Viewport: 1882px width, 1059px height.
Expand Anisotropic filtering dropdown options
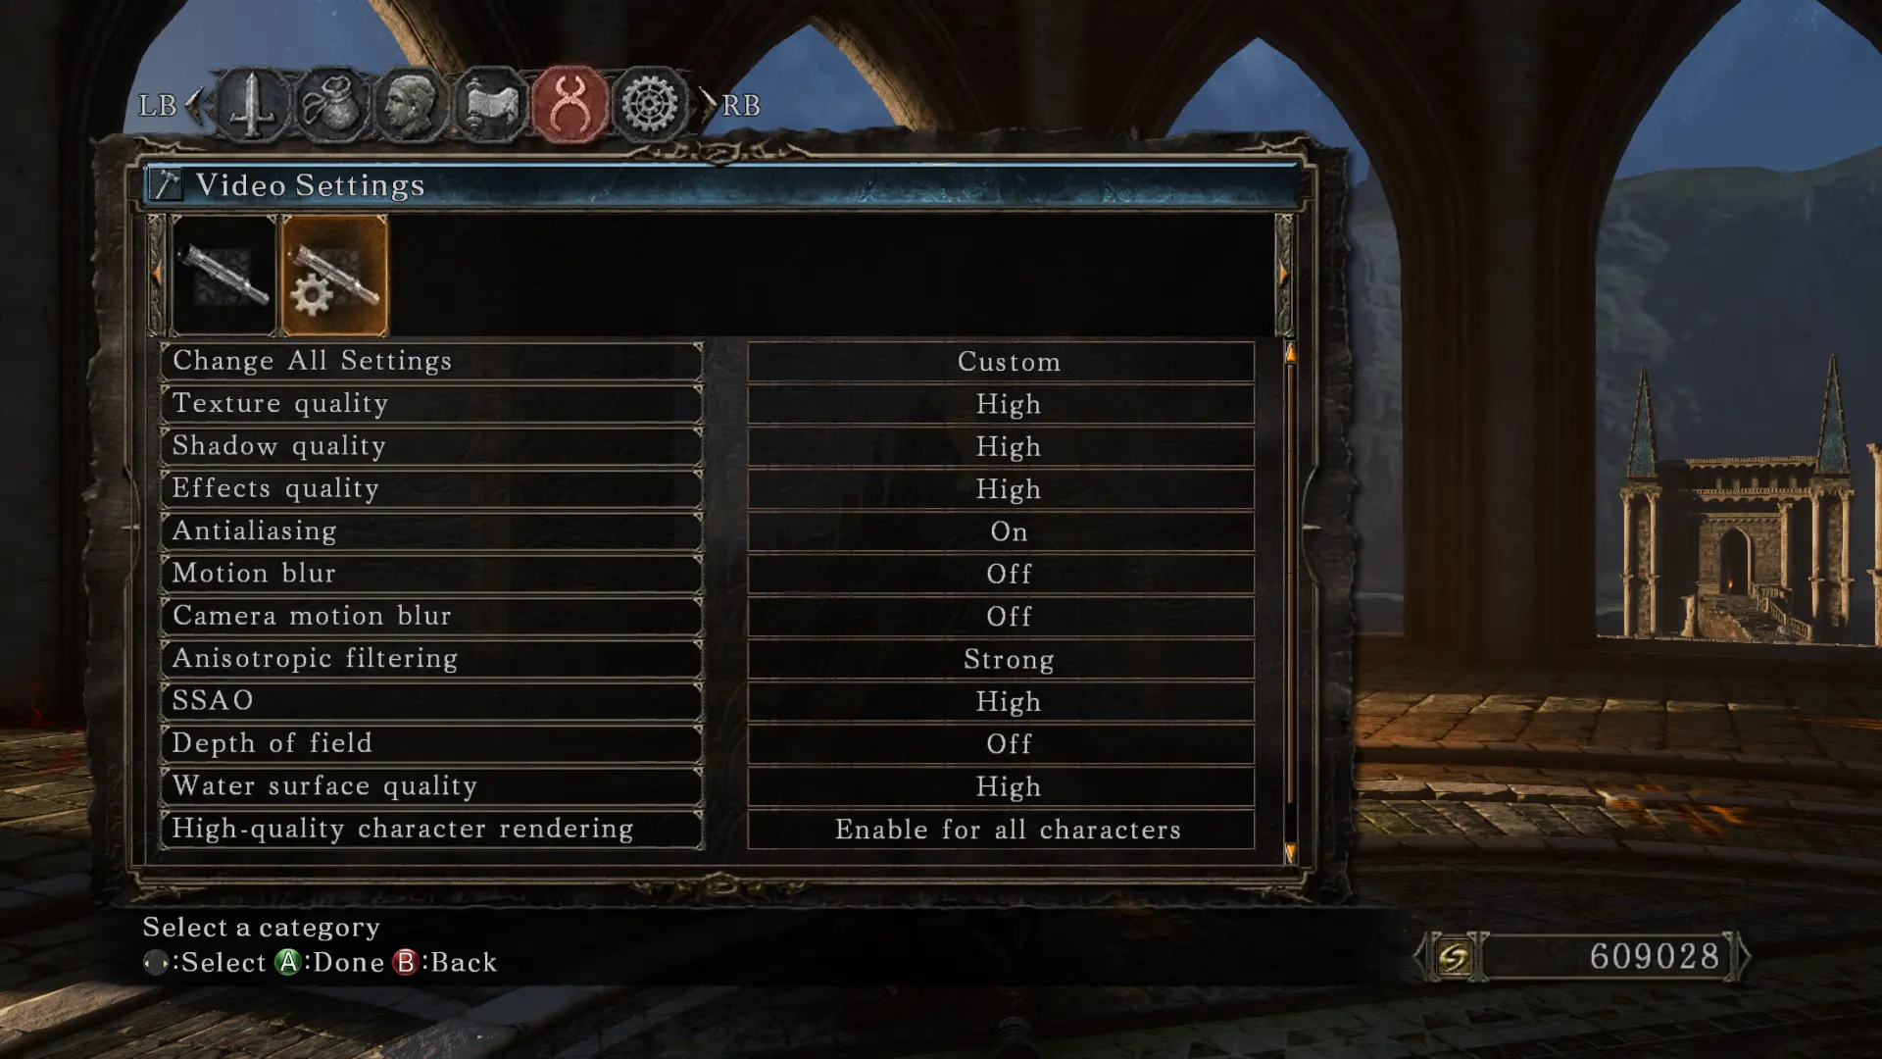pos(1009,658)
